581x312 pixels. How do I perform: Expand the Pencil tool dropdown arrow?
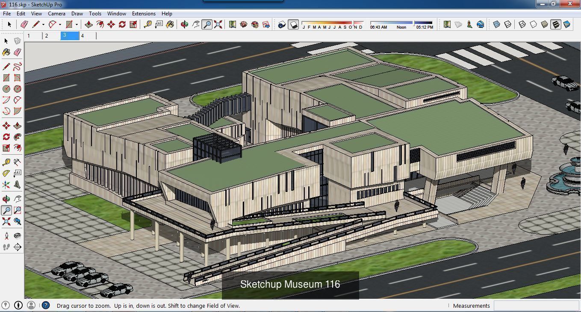point(43,25)
